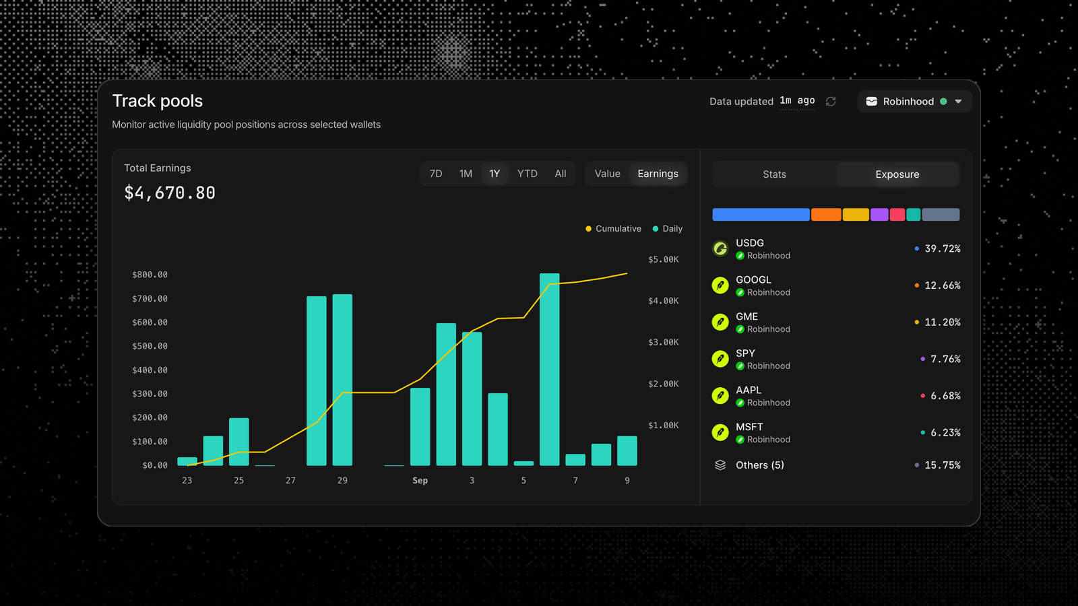Click the USDG token icon
1078x606 pixels.
(720, 248)
